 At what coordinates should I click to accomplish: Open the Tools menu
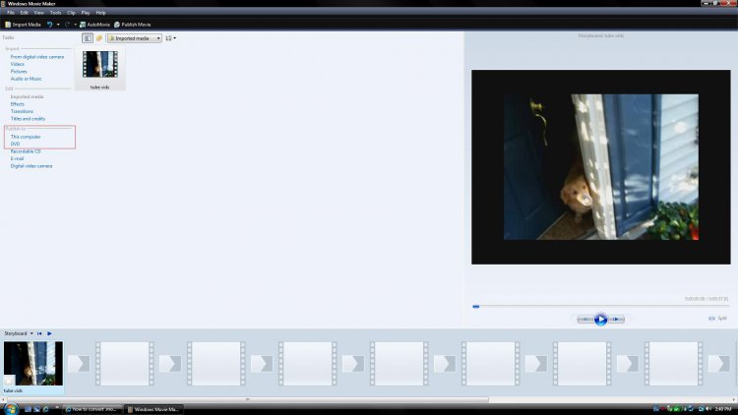coord(55,13)
